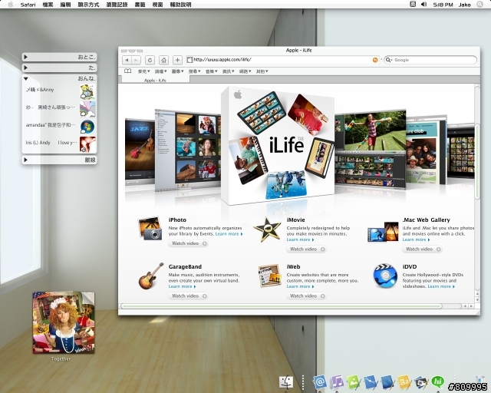Add a bookmark with the plus button
491x393 pixels.
[x=177, y=60]
